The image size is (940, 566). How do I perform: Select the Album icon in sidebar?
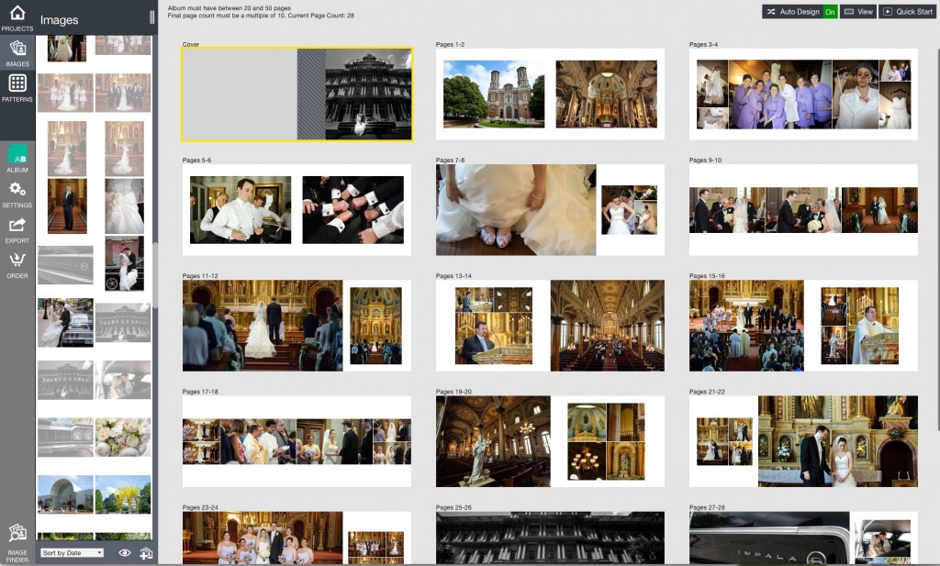coord(17,158)
